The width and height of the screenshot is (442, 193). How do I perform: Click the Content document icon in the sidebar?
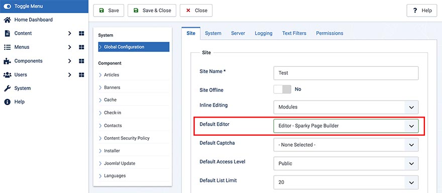coord(8,33)
